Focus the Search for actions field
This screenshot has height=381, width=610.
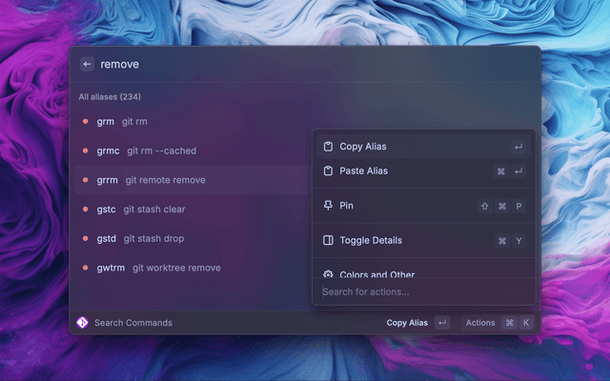pyautogui.click(x=419, y=291)
